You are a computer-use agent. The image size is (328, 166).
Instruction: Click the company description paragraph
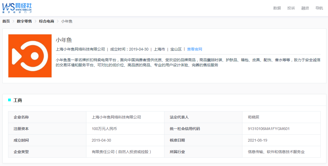tap(188, 63)
